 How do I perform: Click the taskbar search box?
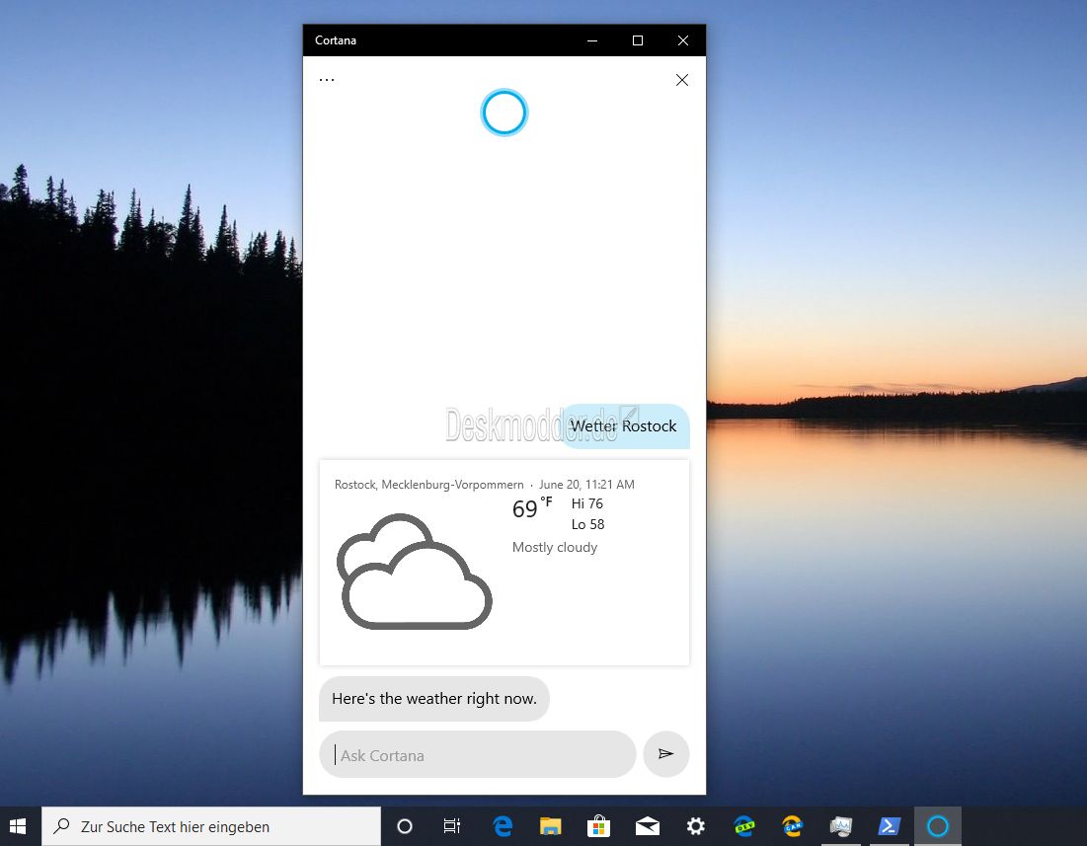(x=211, y=826)
